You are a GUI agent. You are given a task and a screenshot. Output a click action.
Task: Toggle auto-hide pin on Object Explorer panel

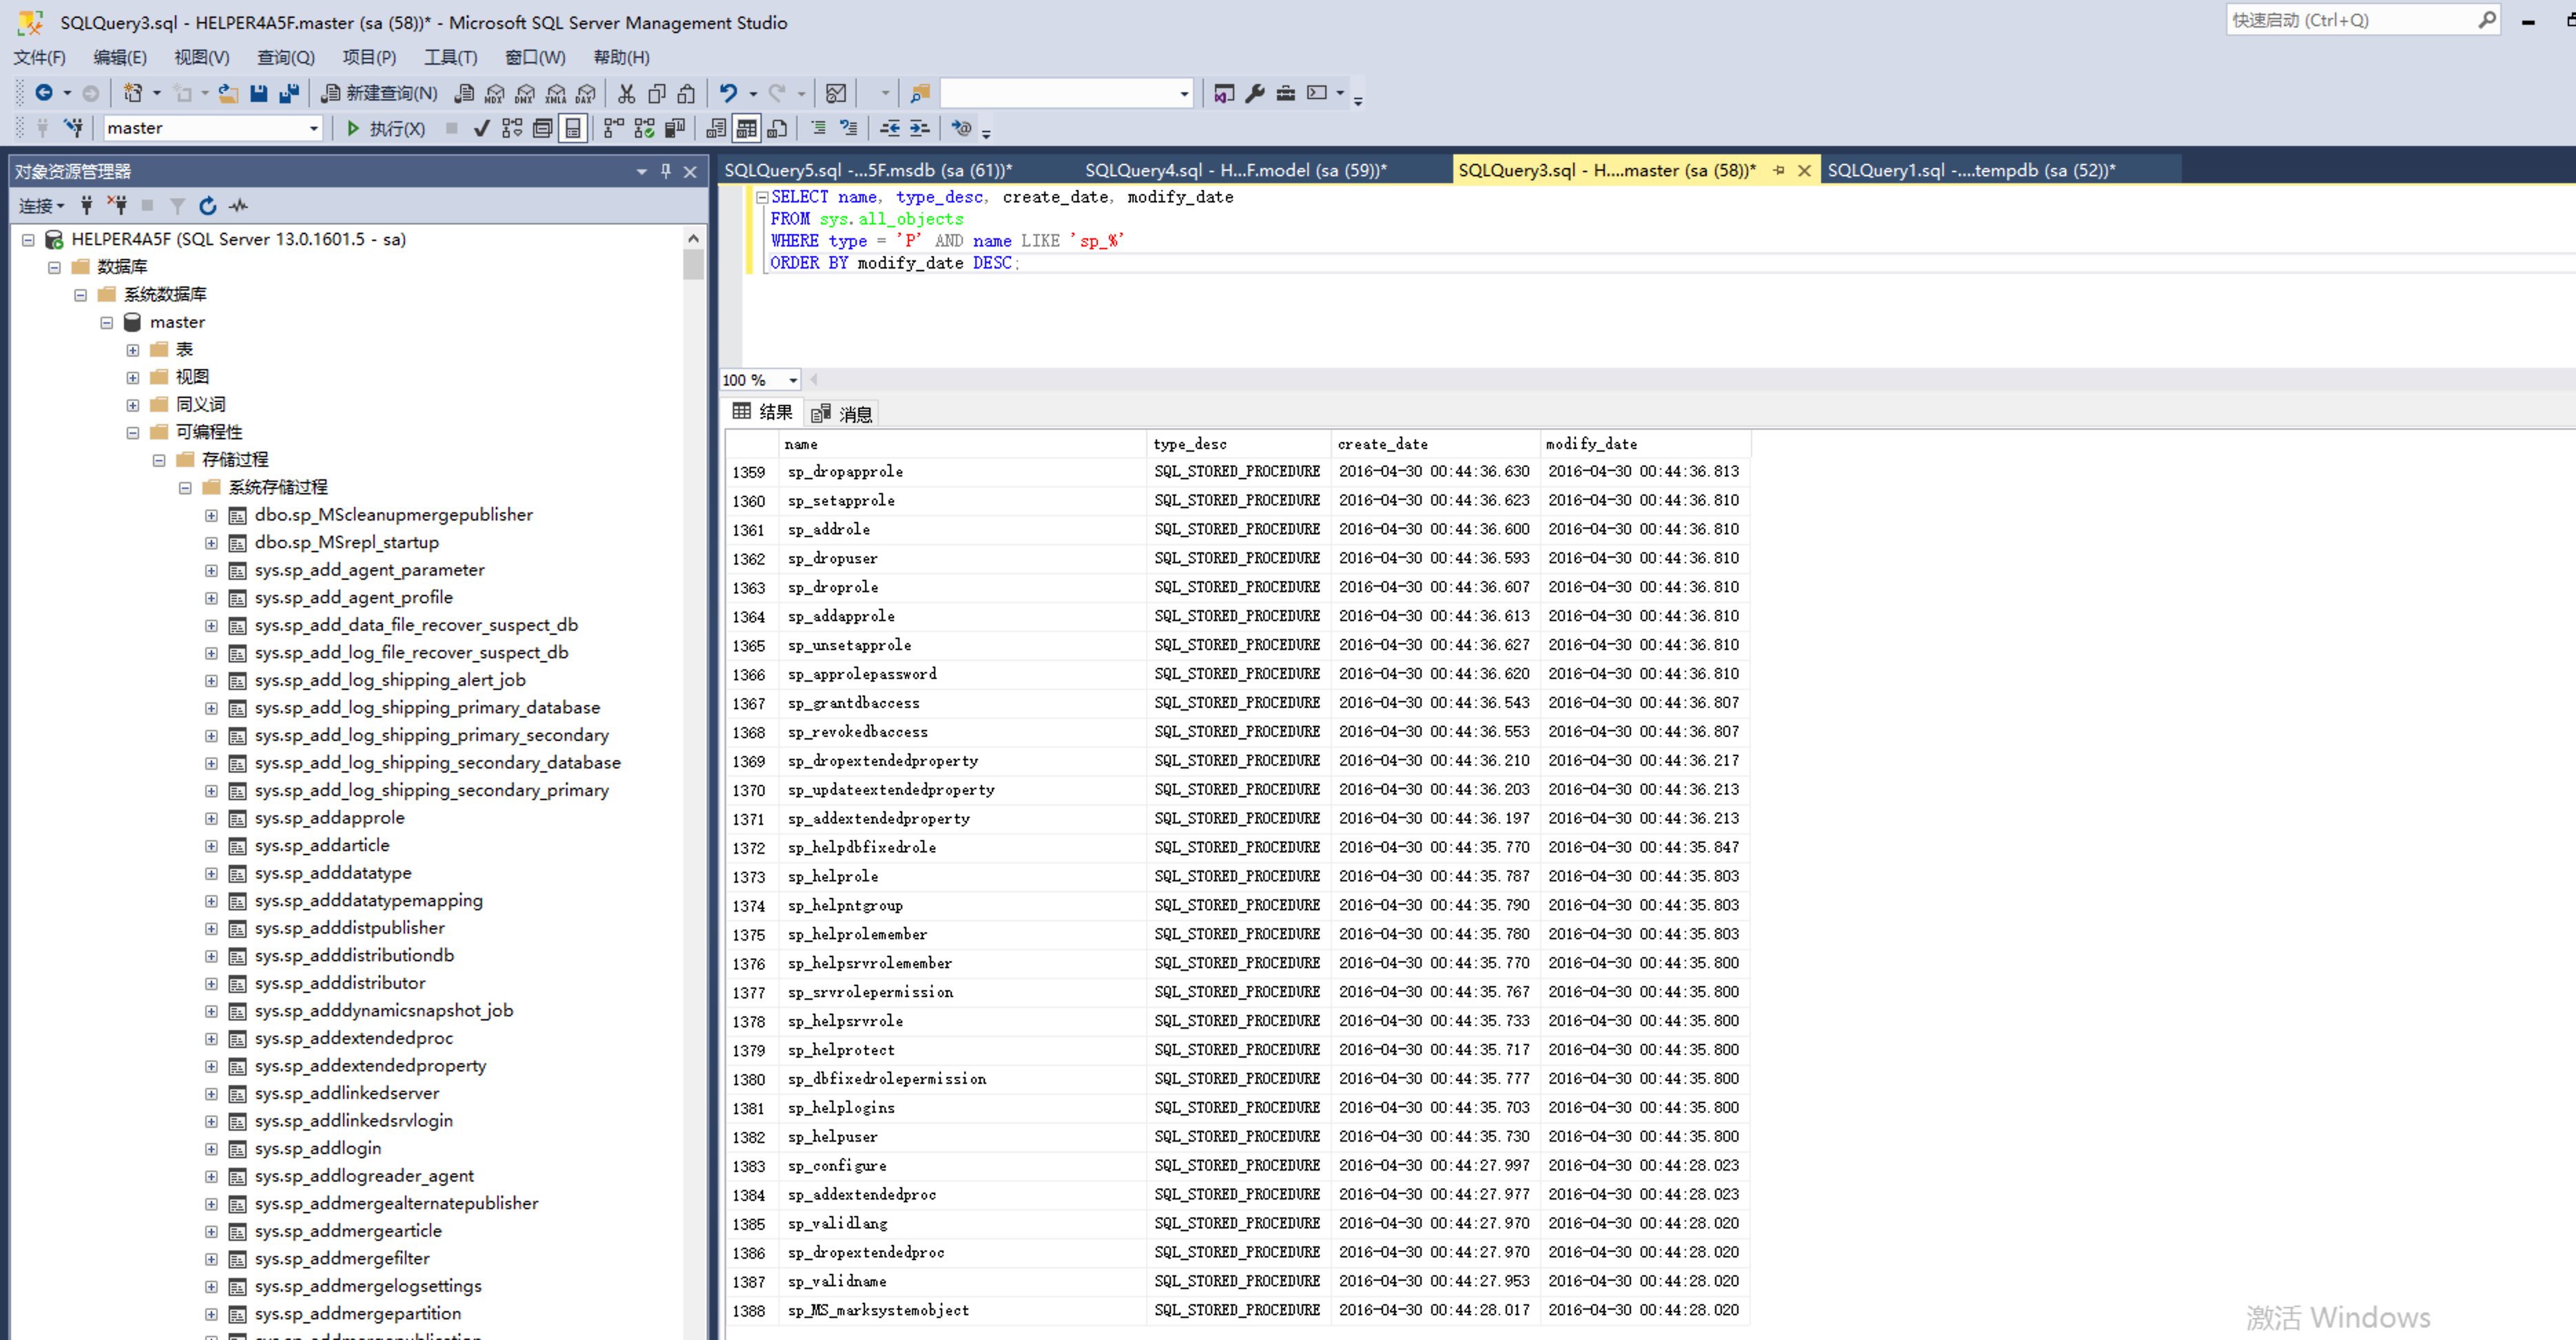coord(665,171)
